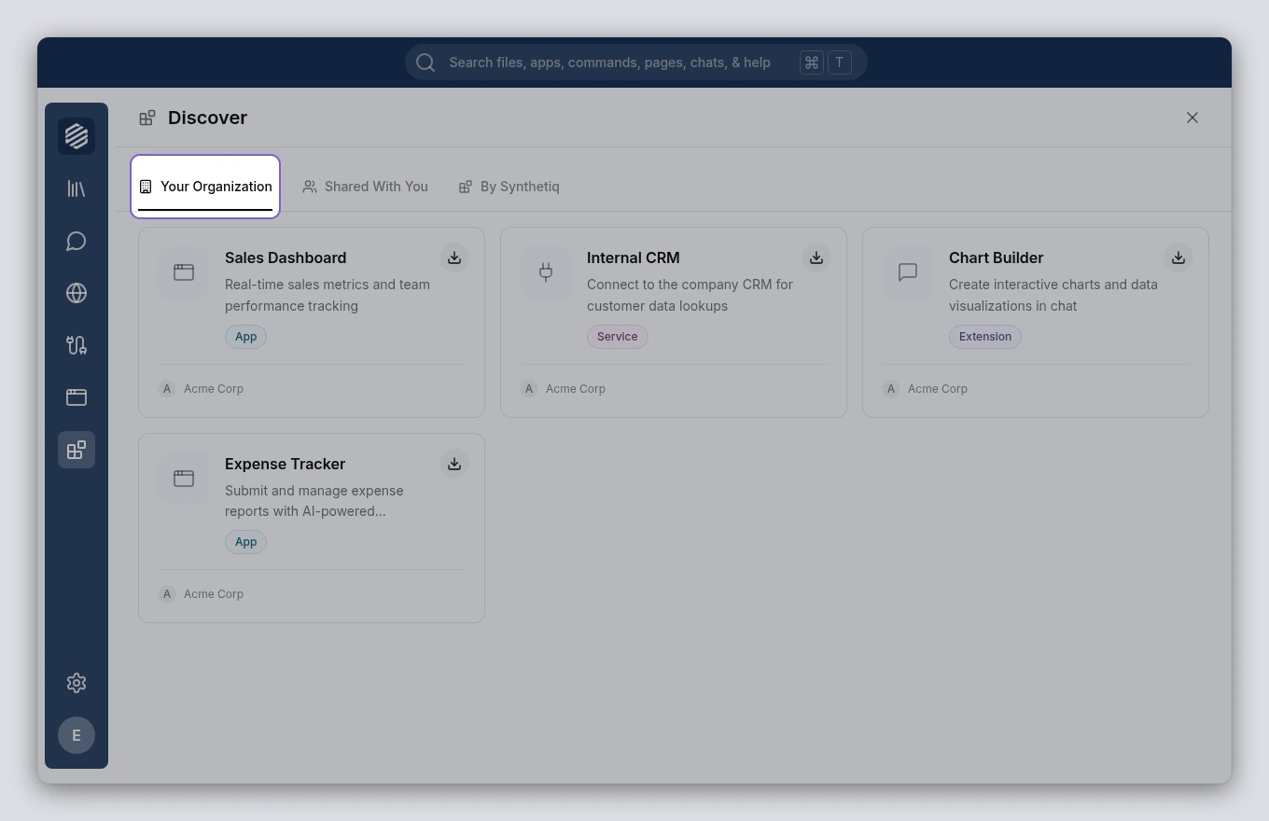The width and height of the screenshot is (1269, 821).
Task: Open the globe icon in sidebar
Action: pyautogui.click(x=77, y=293)
